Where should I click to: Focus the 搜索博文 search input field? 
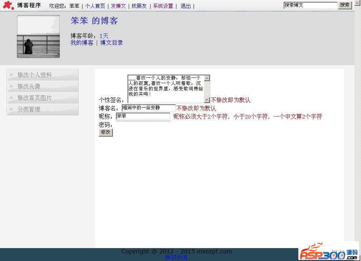[x=311, y=5]
